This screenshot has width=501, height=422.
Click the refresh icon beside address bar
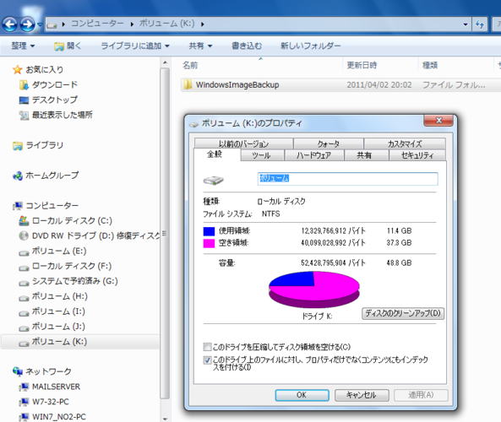coord(480,24)
